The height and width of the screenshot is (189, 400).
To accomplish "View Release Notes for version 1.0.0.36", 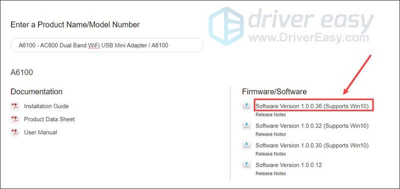I will [x=270, y=115].
